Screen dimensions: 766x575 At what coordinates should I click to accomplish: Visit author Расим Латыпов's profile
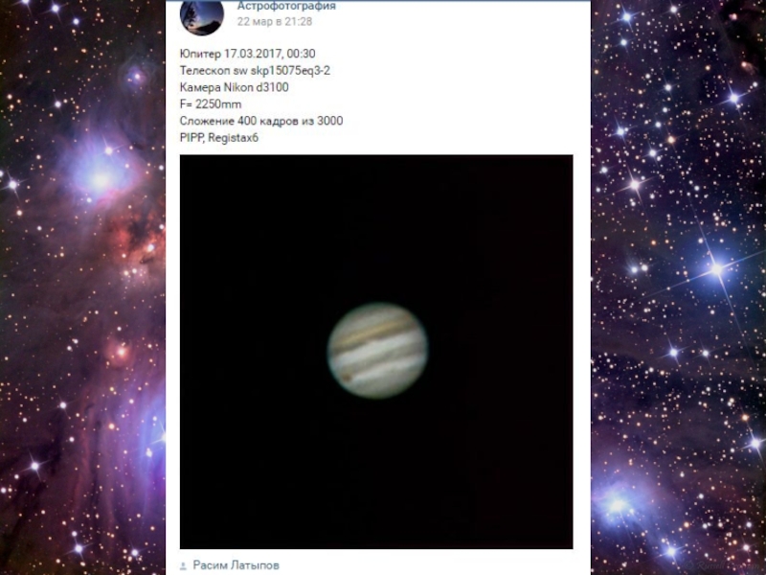[236, 565]
